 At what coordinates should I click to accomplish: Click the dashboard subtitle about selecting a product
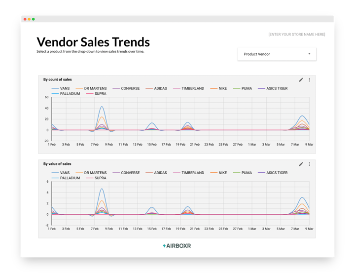click(x=90, y=51)
